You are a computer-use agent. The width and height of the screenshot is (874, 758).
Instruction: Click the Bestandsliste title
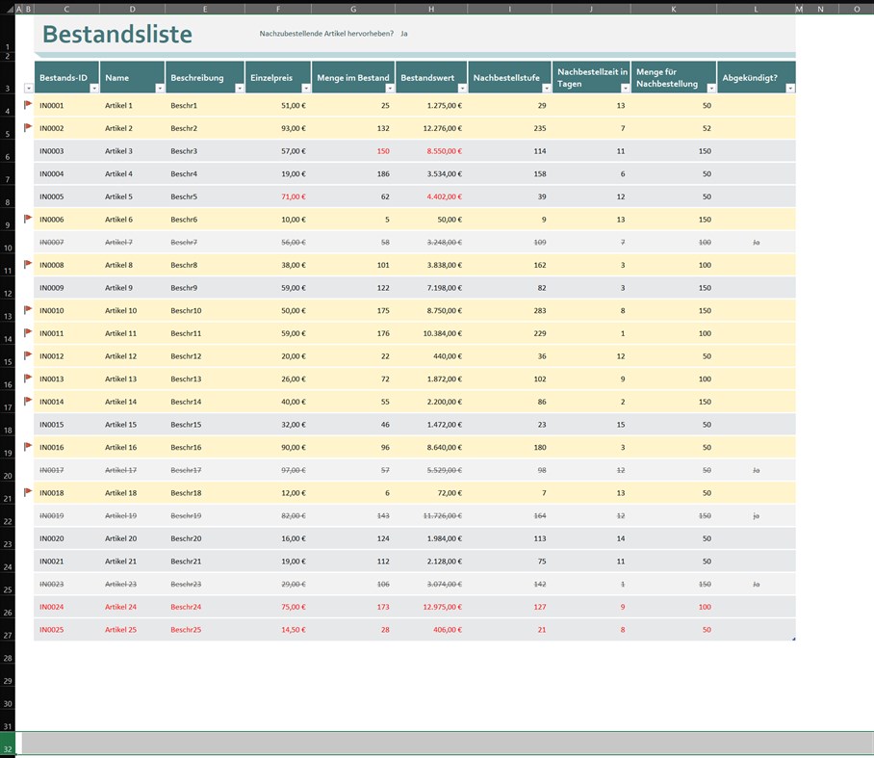click(117, 34)
